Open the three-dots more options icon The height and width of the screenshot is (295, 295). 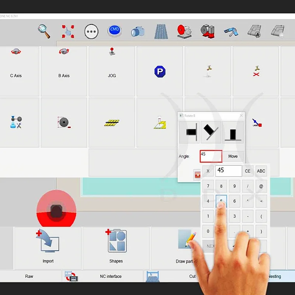pyautogui.click(x=91, y=31)
